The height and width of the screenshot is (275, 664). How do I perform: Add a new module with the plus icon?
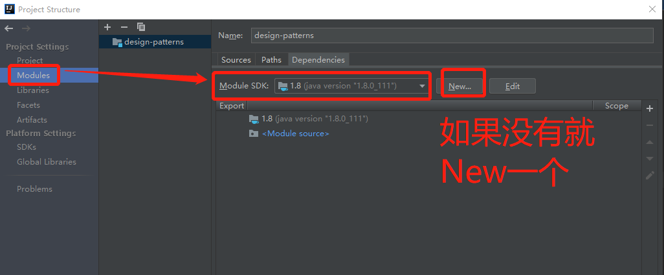pos(107,27)
